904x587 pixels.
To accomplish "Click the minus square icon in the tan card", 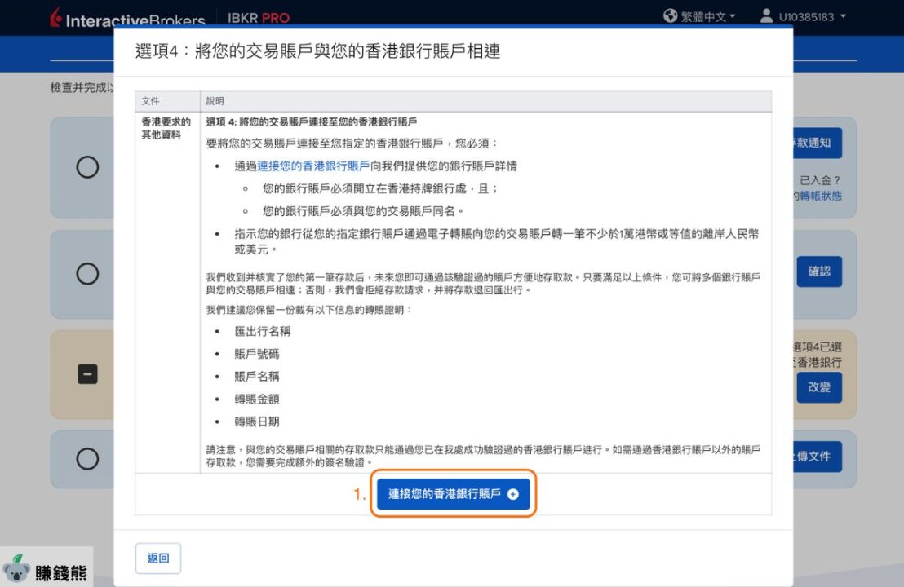I will tap(87, 374).
